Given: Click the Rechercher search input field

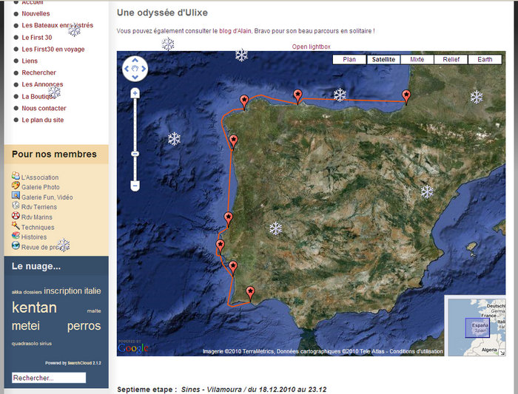Looking at the screenshot, I should click(x=49, y=378).
